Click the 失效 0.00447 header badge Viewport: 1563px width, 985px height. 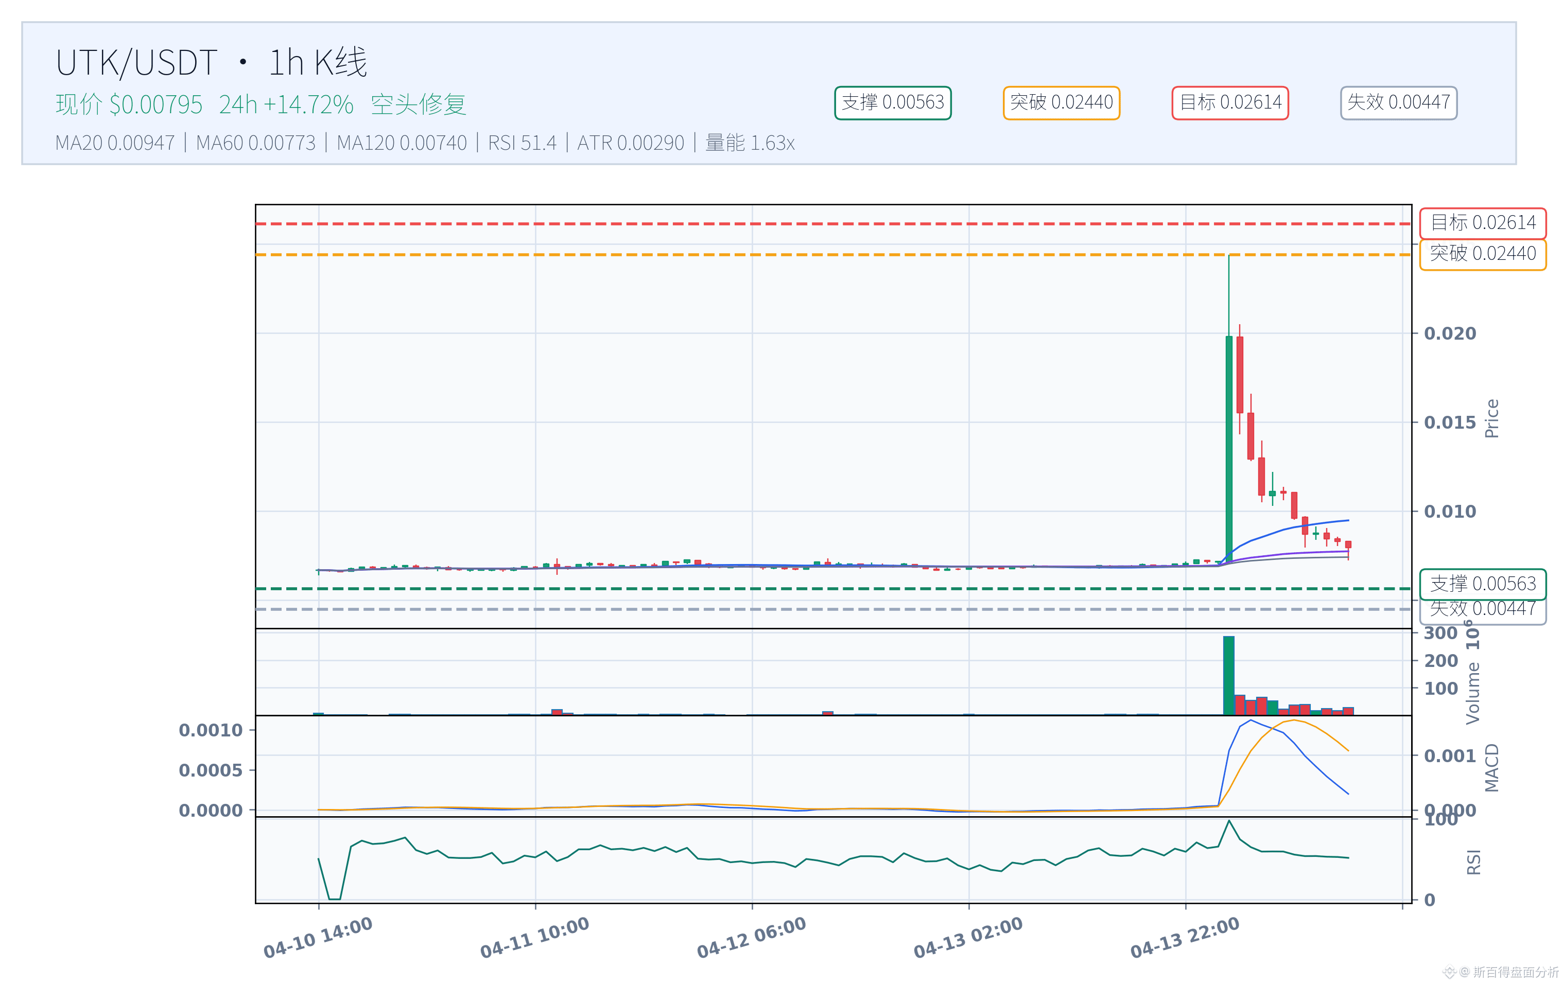[1399, 102]
